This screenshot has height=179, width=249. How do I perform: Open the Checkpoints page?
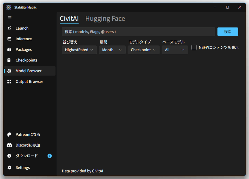click(x=30, y=60)
